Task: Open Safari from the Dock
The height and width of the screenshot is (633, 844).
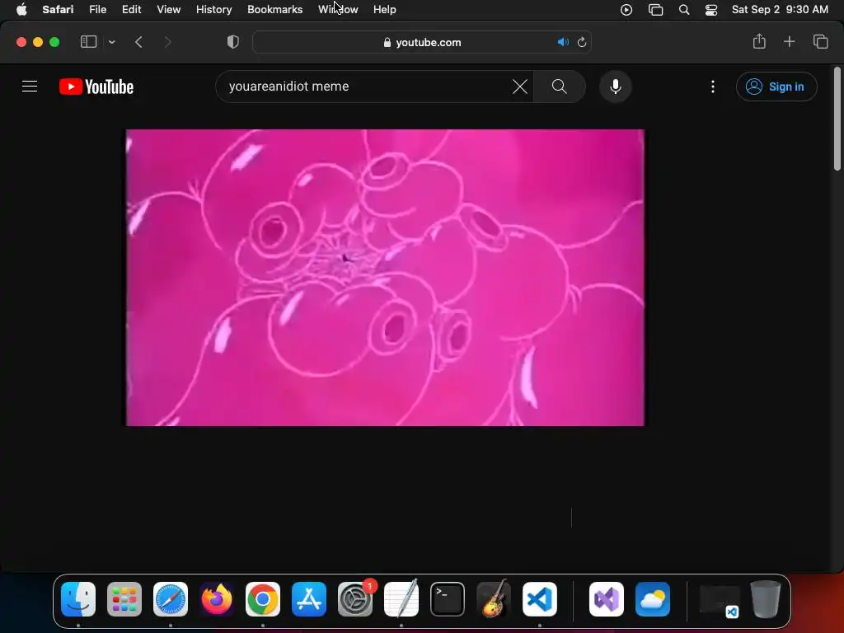Action: [171, 598]
